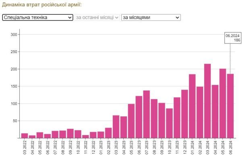
Task: Open the за останні місяці period dropdown
Action: (97, 17)
